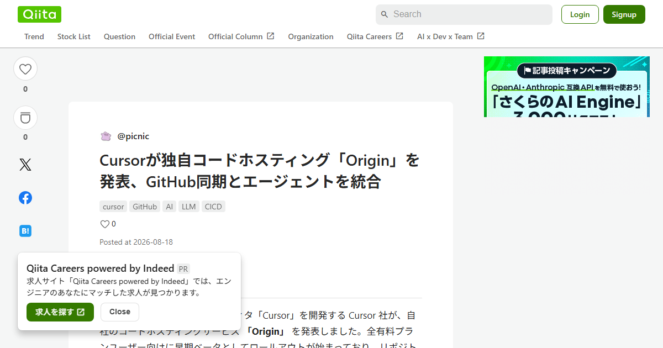Image resolution: width=663 pixels, height=348 pixels.
Task: Click the PR badge in the popup
Action: click(x=183, y=269)
